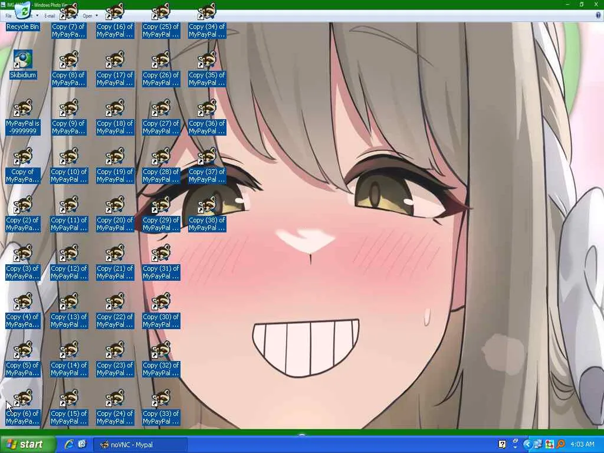This screenshot has width=604, height=453.
Task: Select the 'Copy (8) of MyPayPa...' shortcut
Action: click(68, 69)
